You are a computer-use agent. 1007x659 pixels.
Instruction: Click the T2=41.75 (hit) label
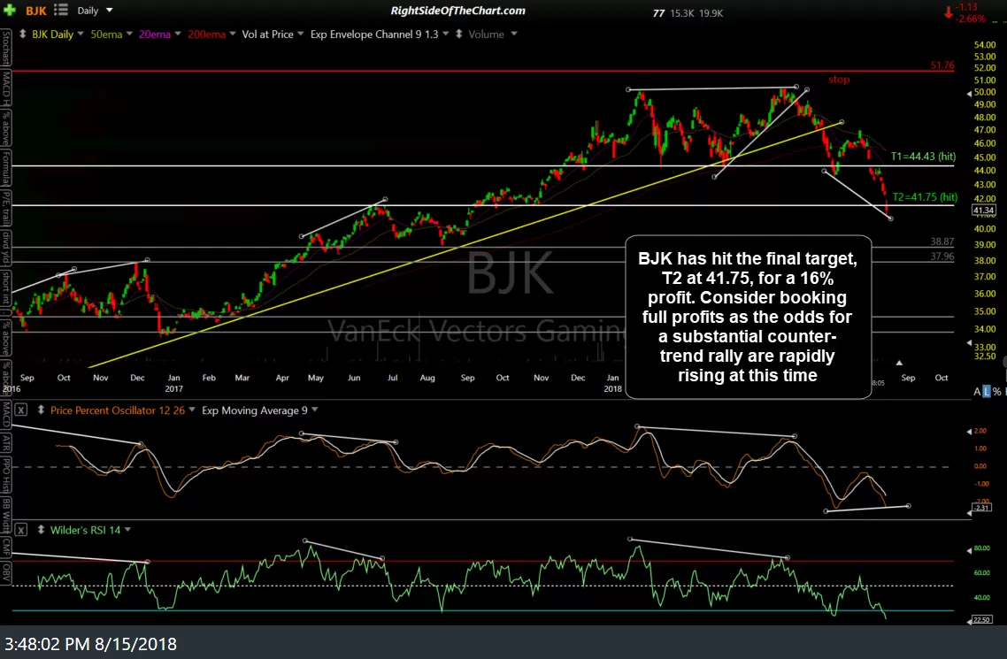(x=925, y=197)
